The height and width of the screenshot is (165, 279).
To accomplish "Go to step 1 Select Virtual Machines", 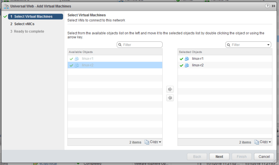I will [33, 17].
